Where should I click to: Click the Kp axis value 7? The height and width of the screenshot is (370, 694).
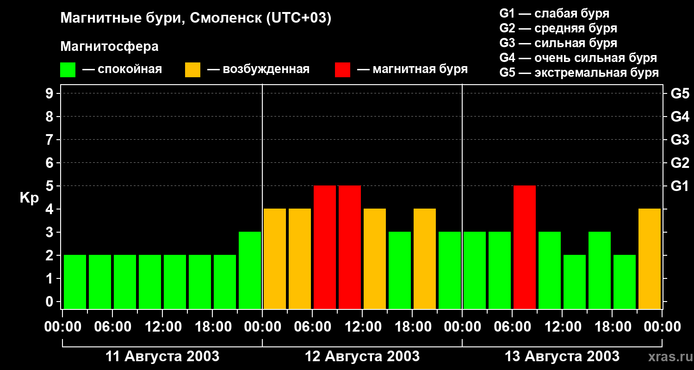pos(50,140)
